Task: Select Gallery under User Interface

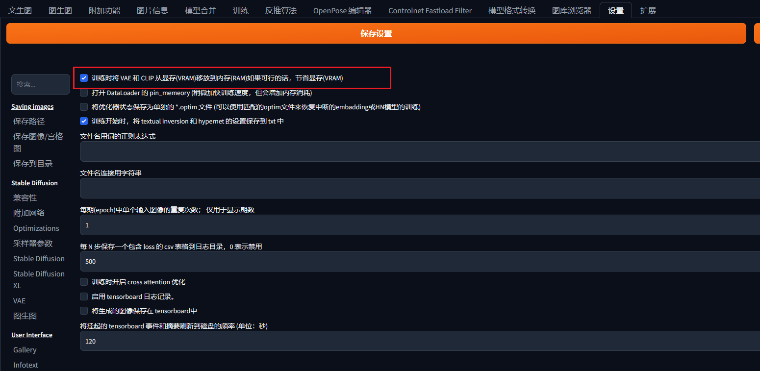Action: [25, 350]
